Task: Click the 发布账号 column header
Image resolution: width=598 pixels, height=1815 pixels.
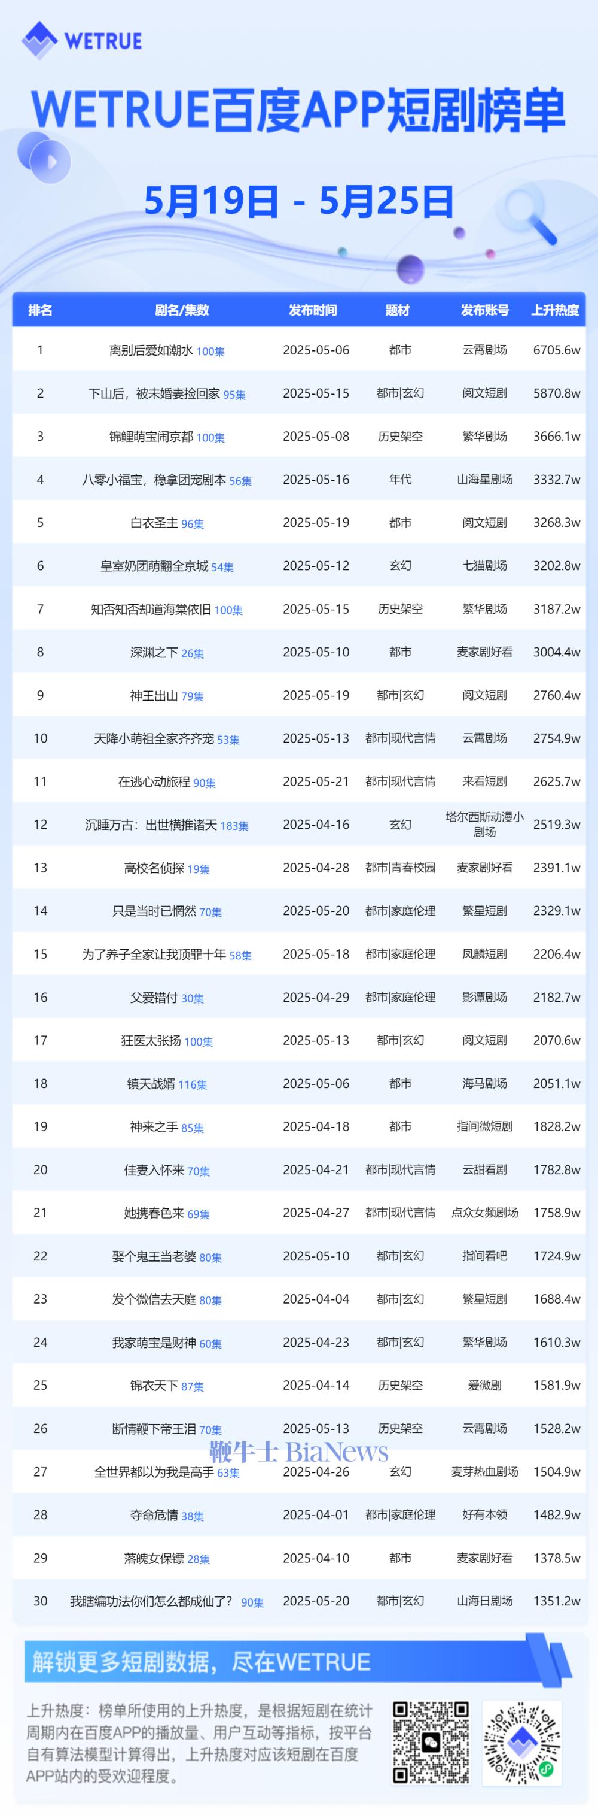Action: pyautogui.click(x=485, y=310)
